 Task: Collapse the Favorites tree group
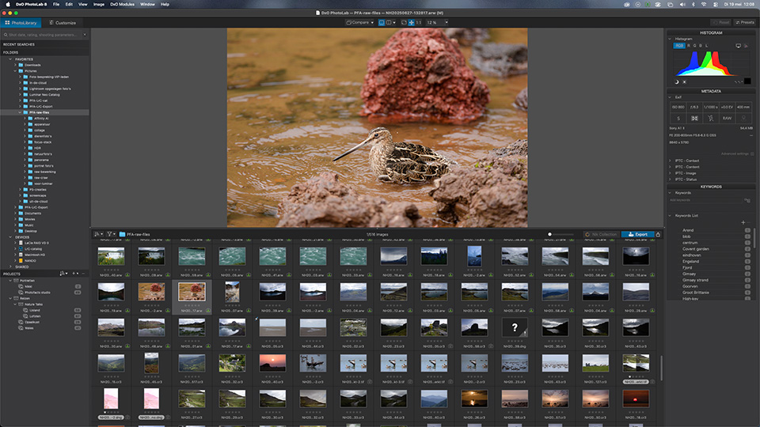tap(10, 59)
